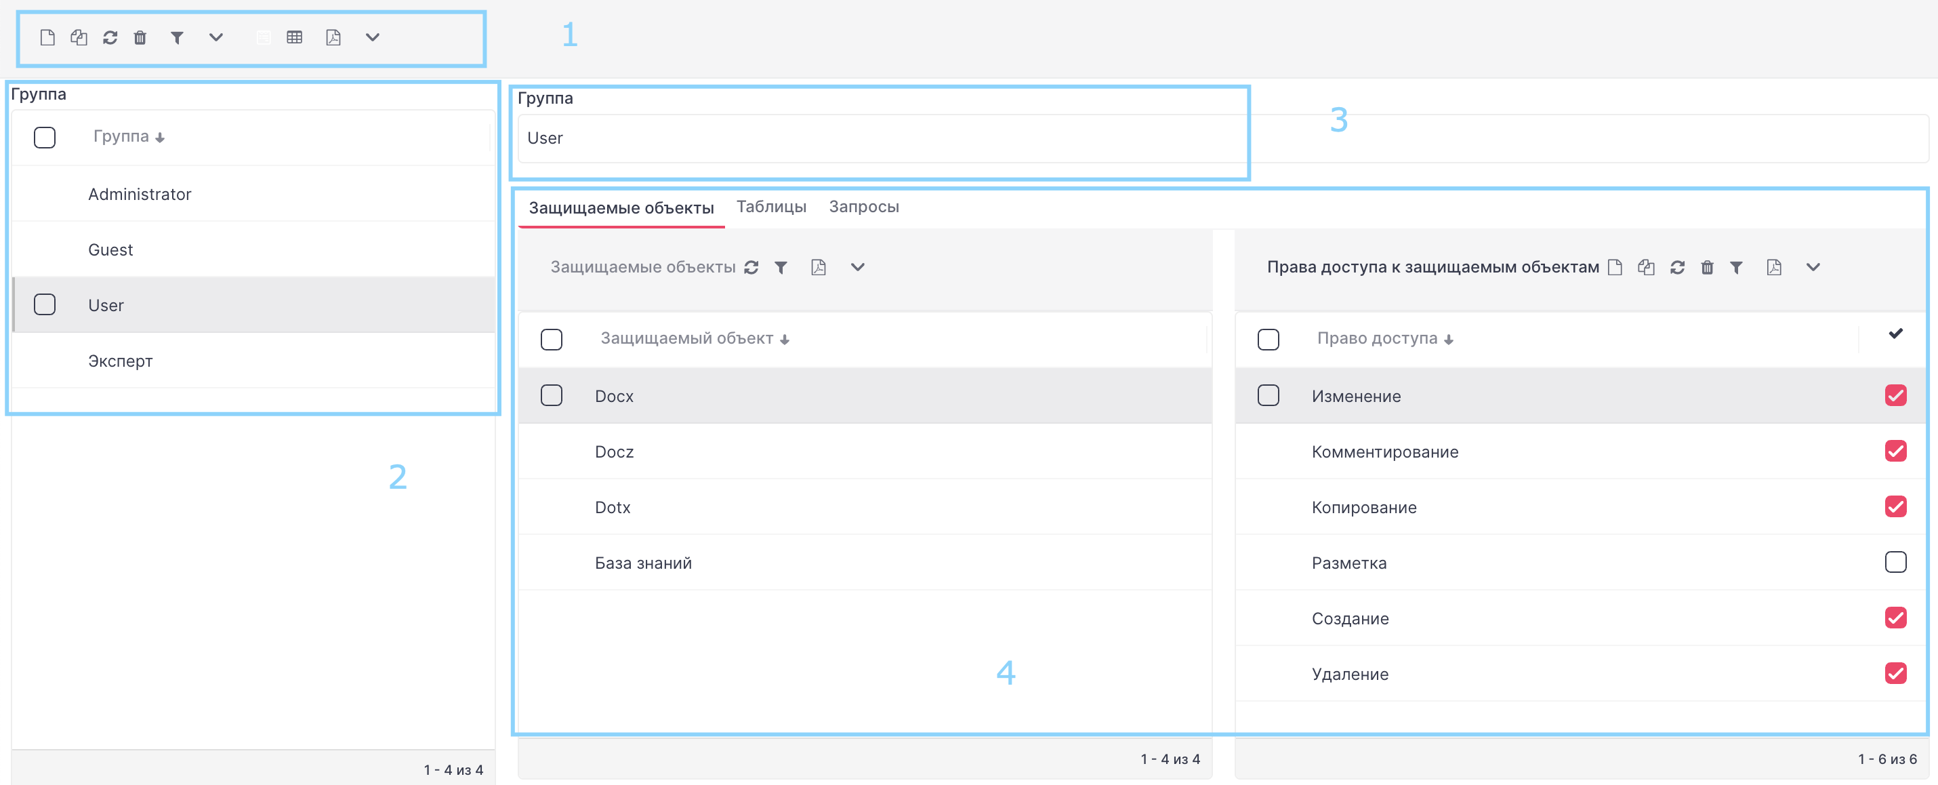Switch to the Запросы tab
This screenshot has width=1938, height=785.
click(864, 207)
